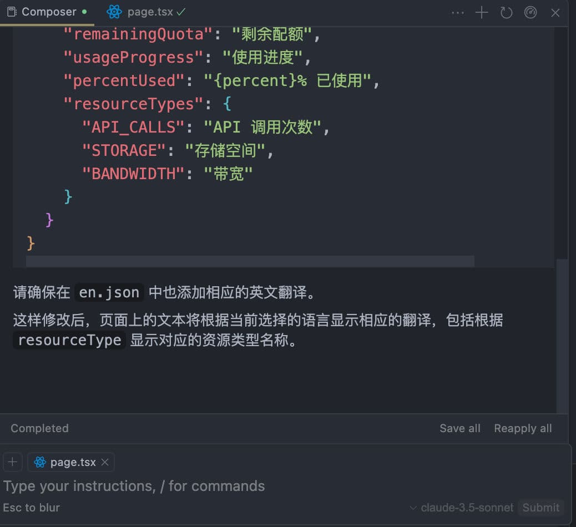Expand the chevron next to the model name
This screenshot has height=527, width=576.
coord(413,508)
